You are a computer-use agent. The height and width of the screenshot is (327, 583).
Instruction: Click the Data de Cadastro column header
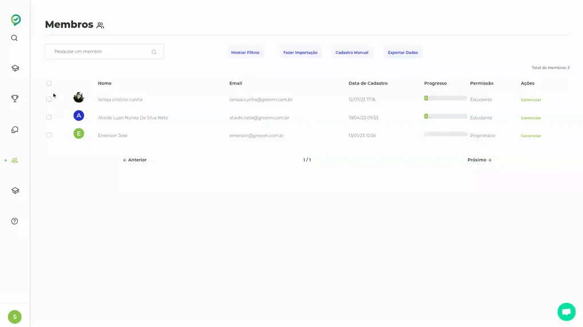[x=368, y=83]
